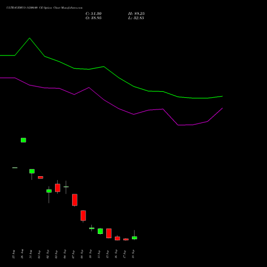Click the 04 Sep date label
The height and width of the screenshot is (267, 267).
coord(65,254)
